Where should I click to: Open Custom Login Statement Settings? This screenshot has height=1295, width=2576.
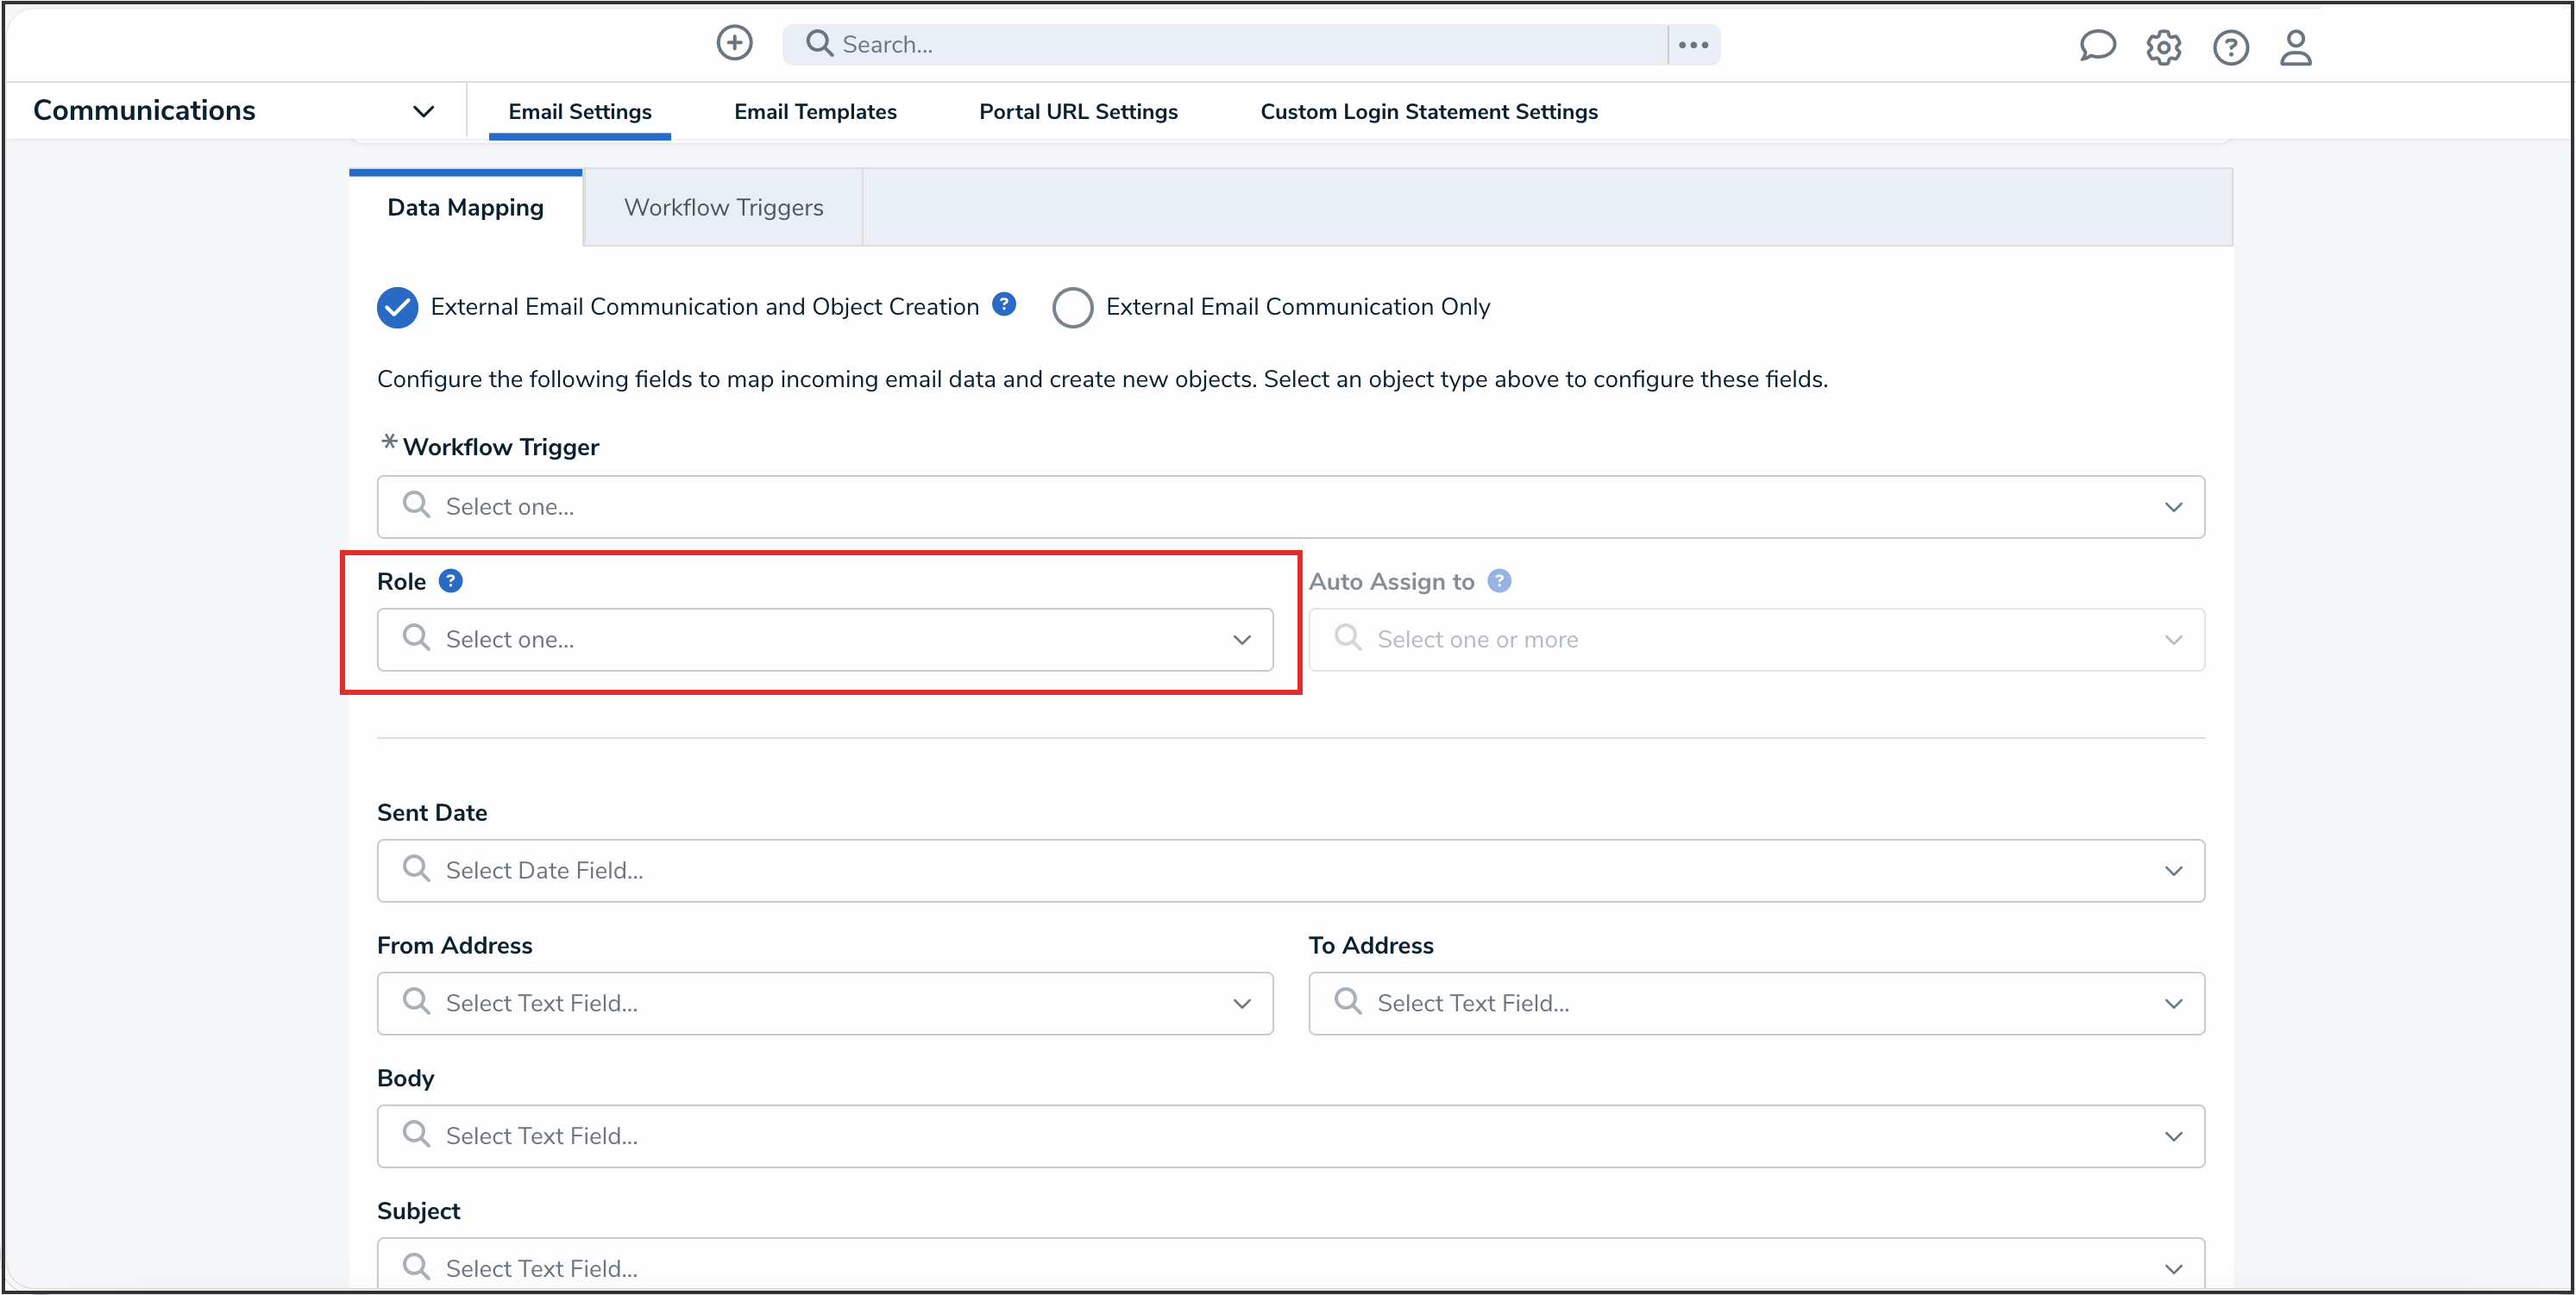(x=1428, y=112)
